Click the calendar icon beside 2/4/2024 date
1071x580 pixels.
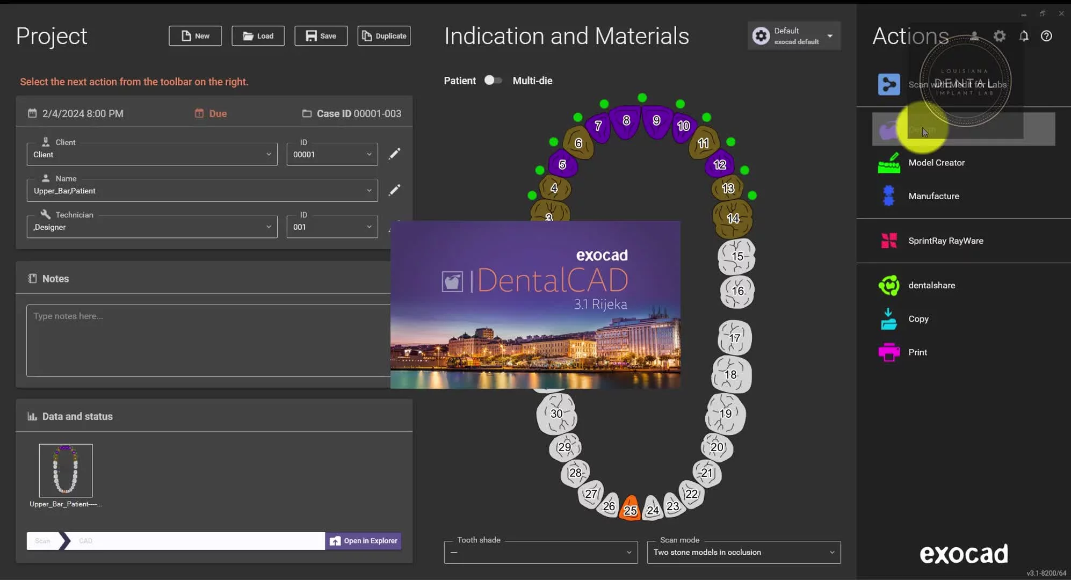[x=32, y=113]
